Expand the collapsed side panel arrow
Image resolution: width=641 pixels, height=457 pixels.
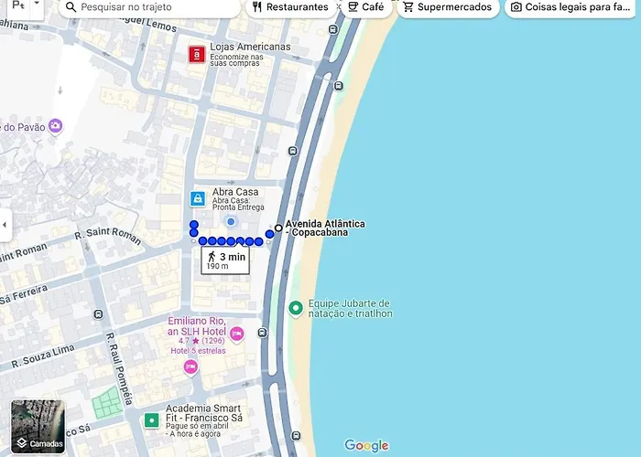(x=5, y=225)
